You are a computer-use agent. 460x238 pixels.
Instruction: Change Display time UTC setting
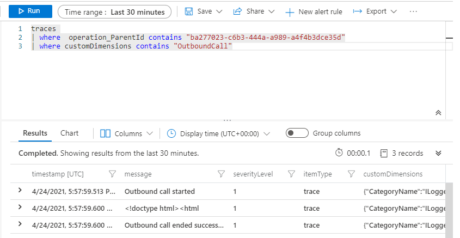coord(219,133)
